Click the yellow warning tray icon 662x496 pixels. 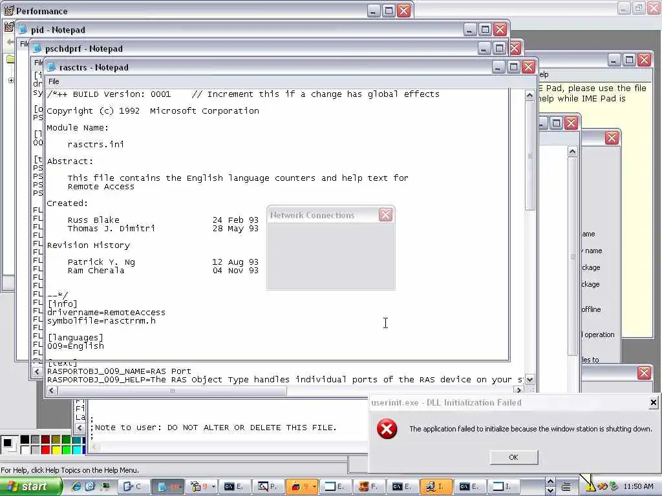click(590, 487)
